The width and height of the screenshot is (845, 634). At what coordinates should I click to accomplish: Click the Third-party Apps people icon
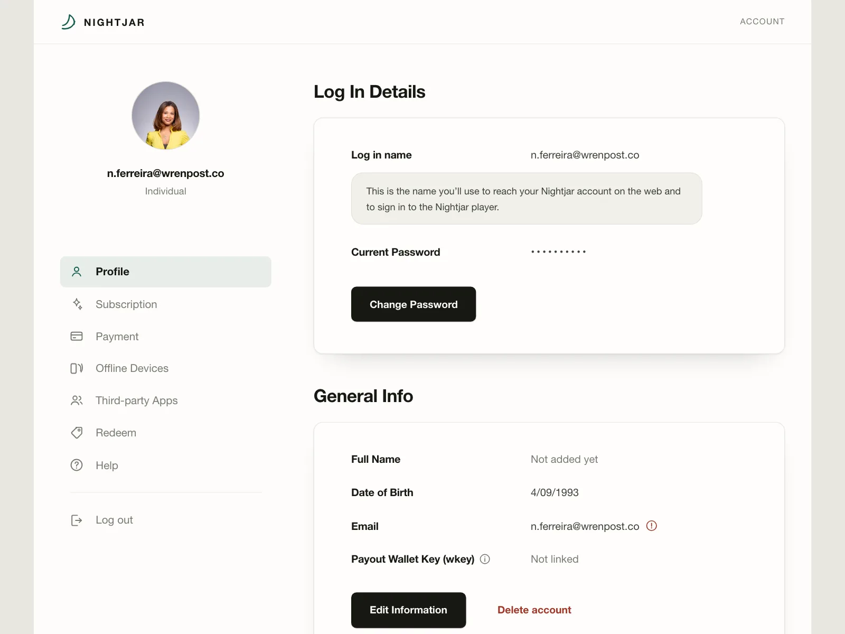77,400
